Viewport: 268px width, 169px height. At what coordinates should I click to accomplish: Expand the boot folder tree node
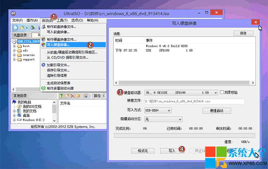coord(14,46)
